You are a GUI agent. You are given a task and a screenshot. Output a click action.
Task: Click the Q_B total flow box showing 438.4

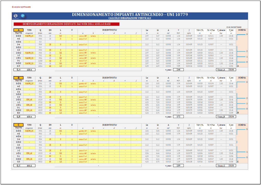tap(29, 117)
